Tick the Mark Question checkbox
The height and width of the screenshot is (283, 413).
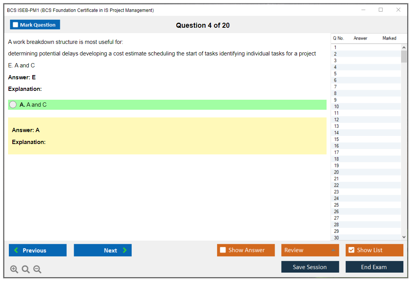click(16, 25)
